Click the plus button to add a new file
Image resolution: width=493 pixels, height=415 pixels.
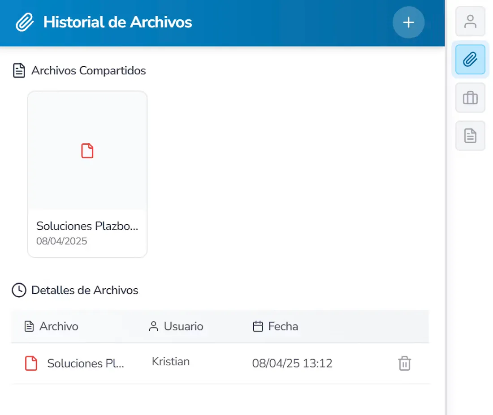click(408, 22)
